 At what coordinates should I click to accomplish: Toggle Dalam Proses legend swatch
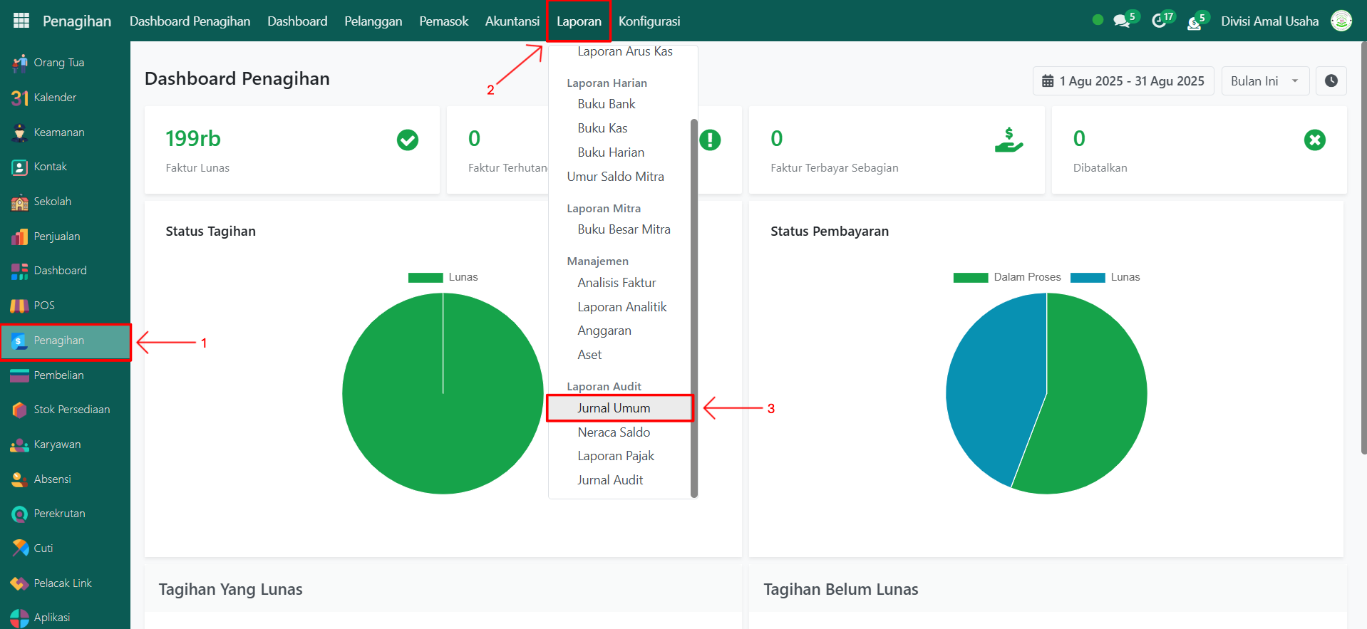(971, 277)
